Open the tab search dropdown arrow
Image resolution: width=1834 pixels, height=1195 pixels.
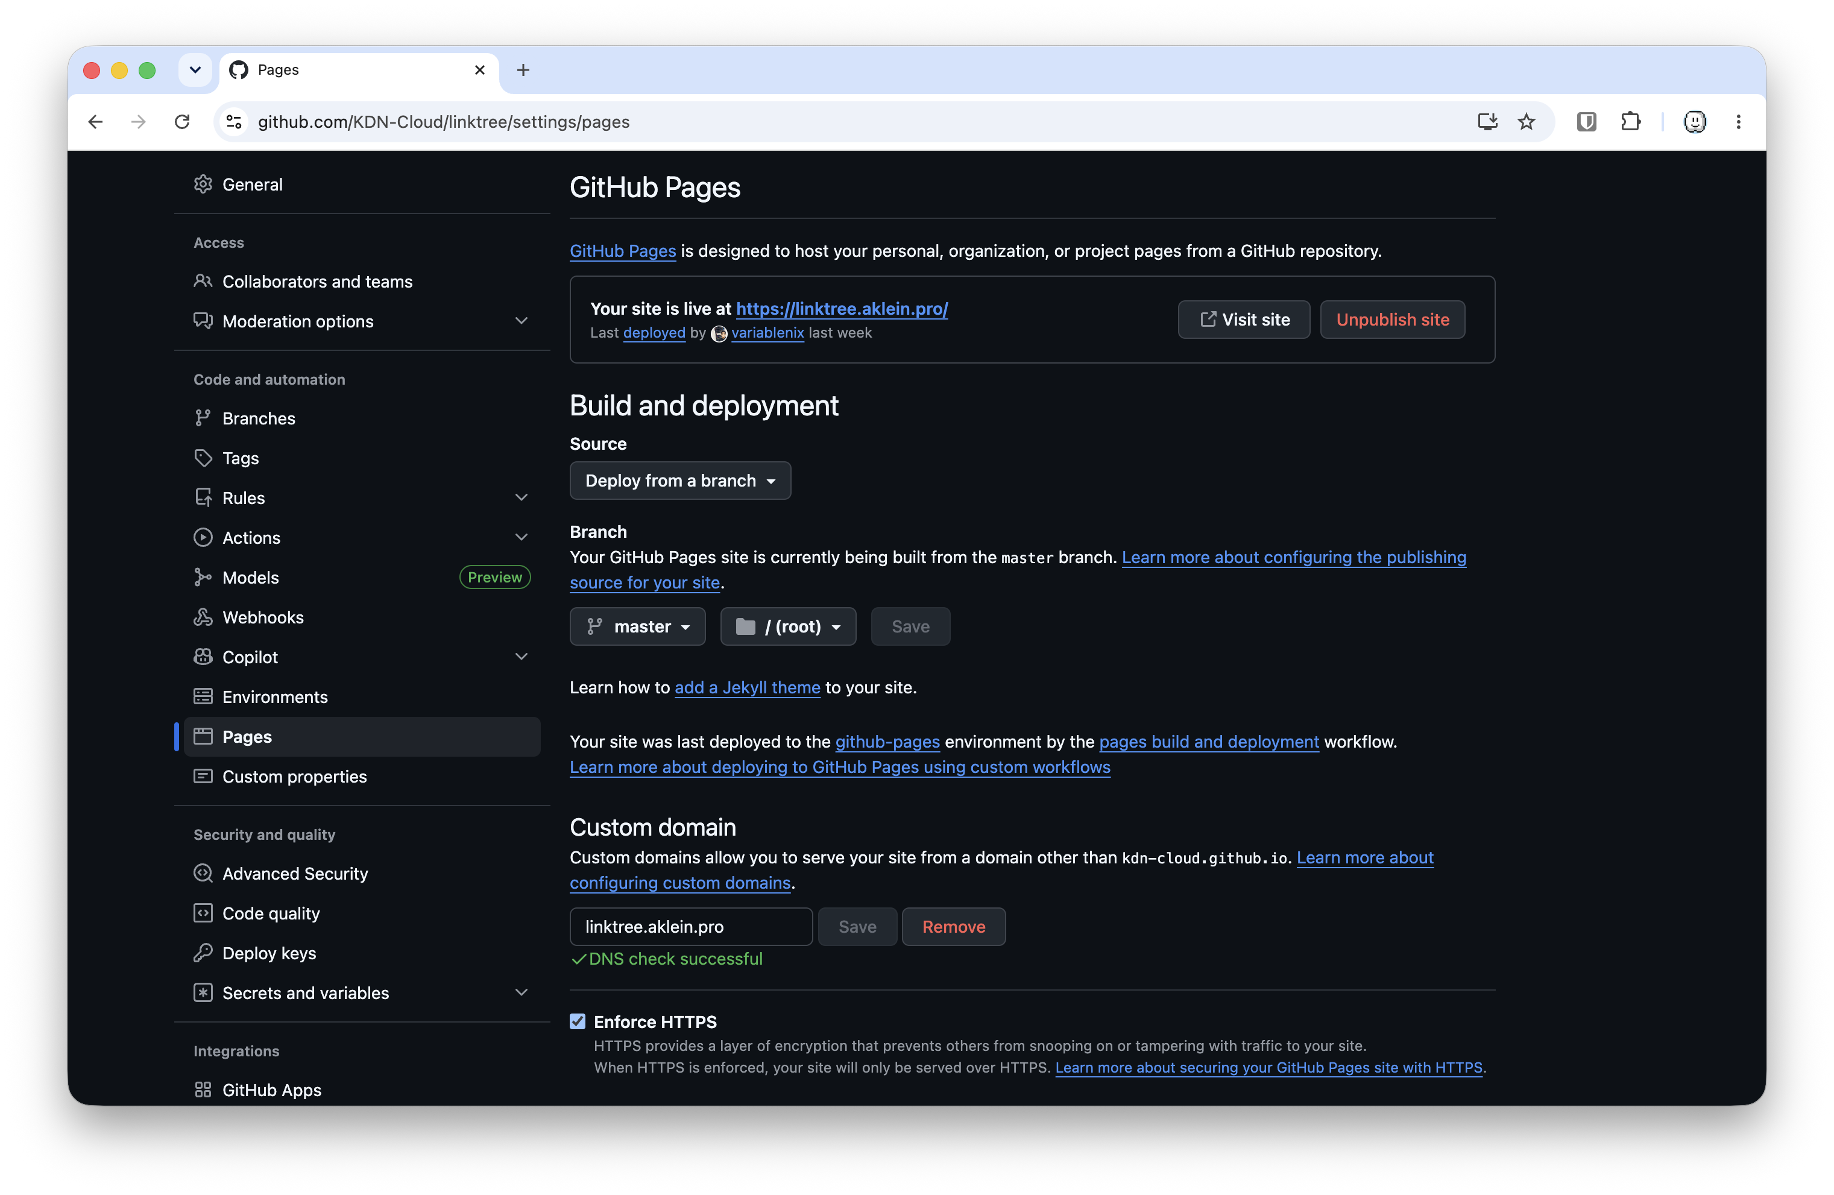195,70
